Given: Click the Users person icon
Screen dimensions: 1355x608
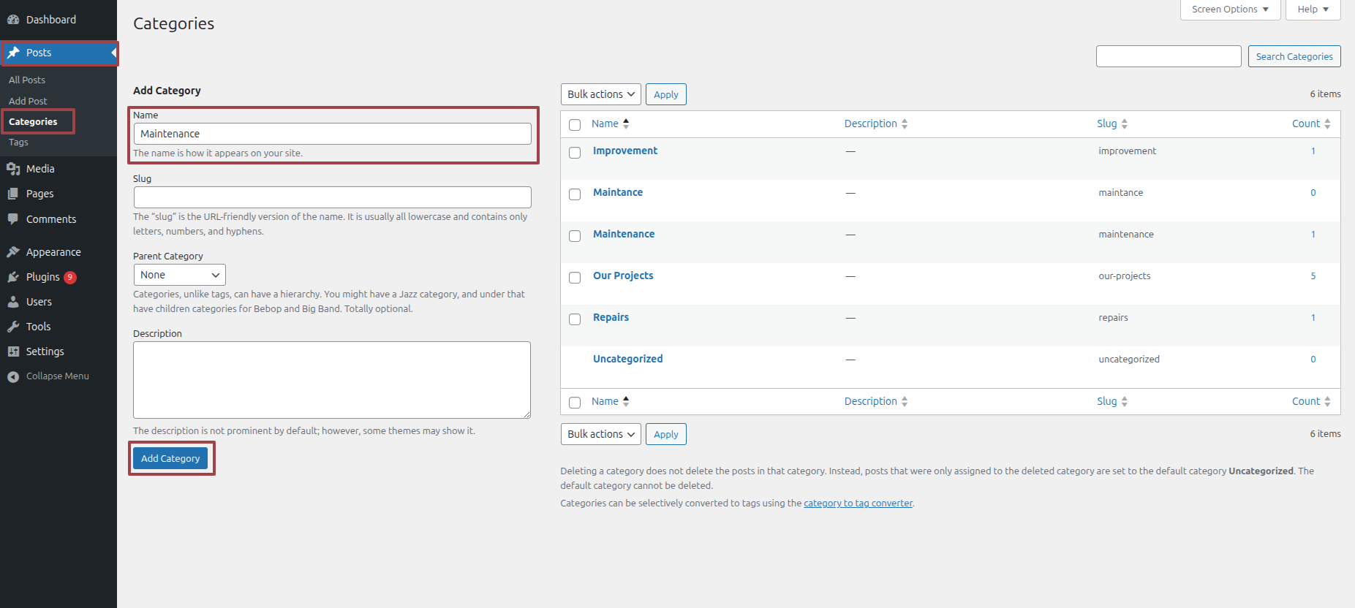Looking at the screenshot, I should click(13, 302).
